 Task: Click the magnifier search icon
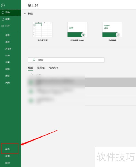[34, 60]
